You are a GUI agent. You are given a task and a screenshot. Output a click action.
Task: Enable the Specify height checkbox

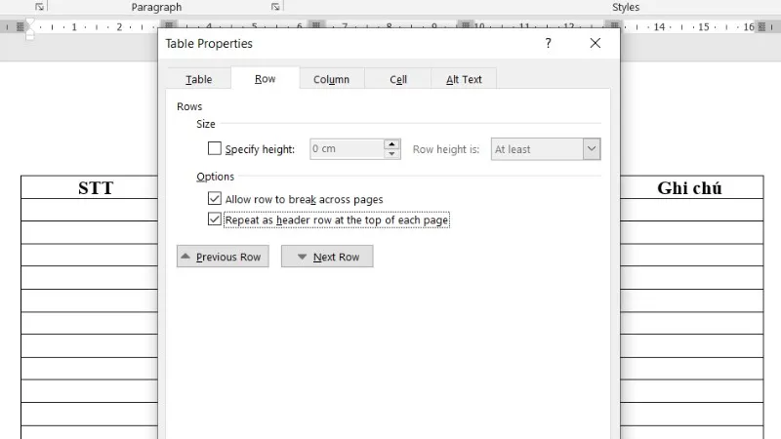coord(215,149)
